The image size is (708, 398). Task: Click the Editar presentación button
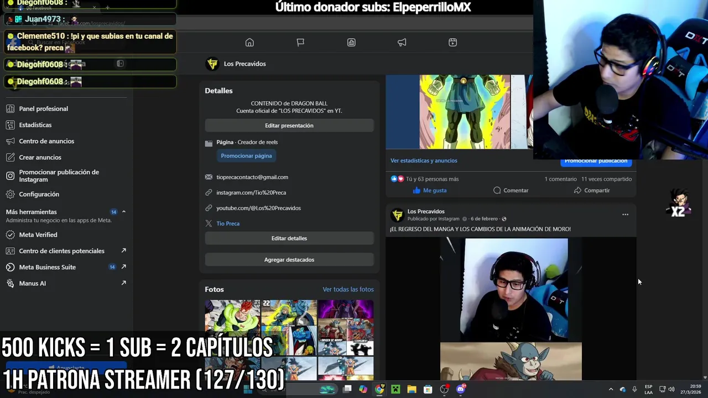(289, 125)
